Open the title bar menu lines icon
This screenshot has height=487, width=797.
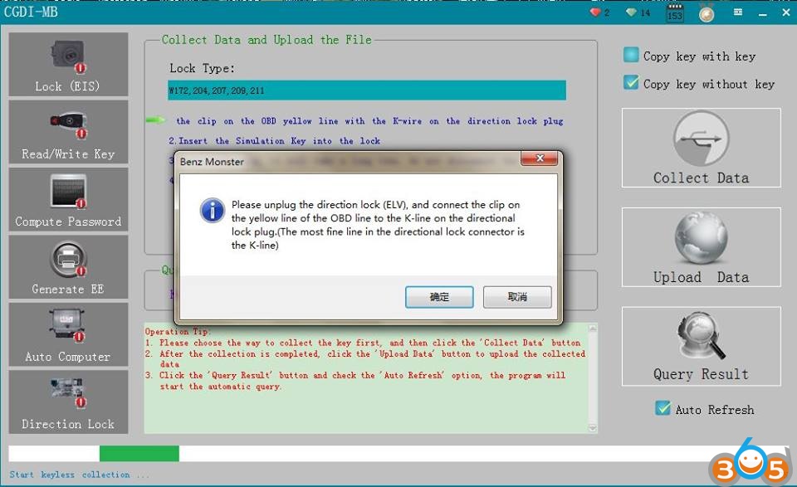(737, 12)
